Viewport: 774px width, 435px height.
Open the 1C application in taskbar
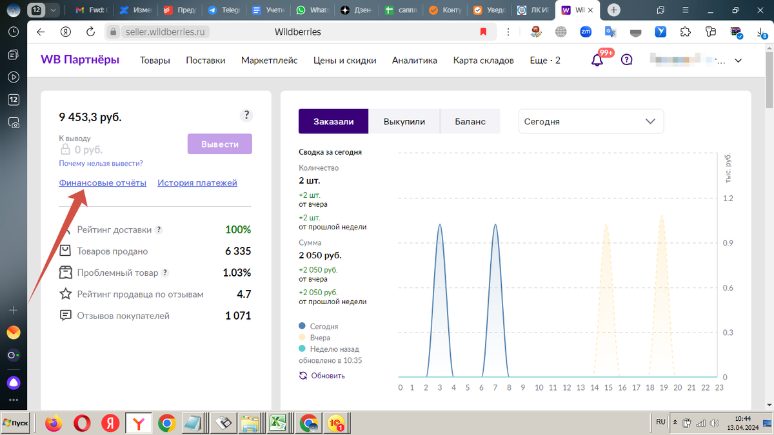[335, 423]
